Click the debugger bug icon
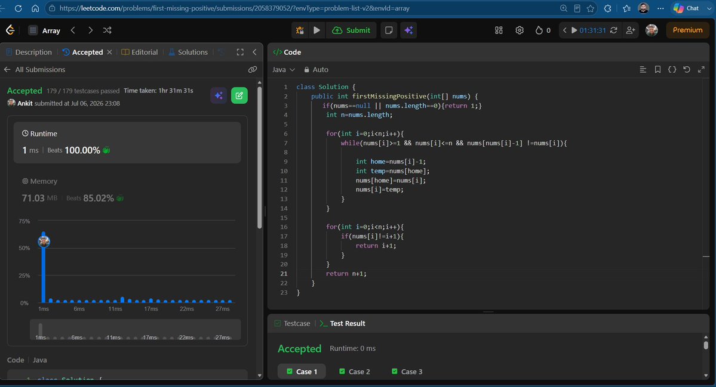The image size is (716, 387). click(x=300, y=30)
